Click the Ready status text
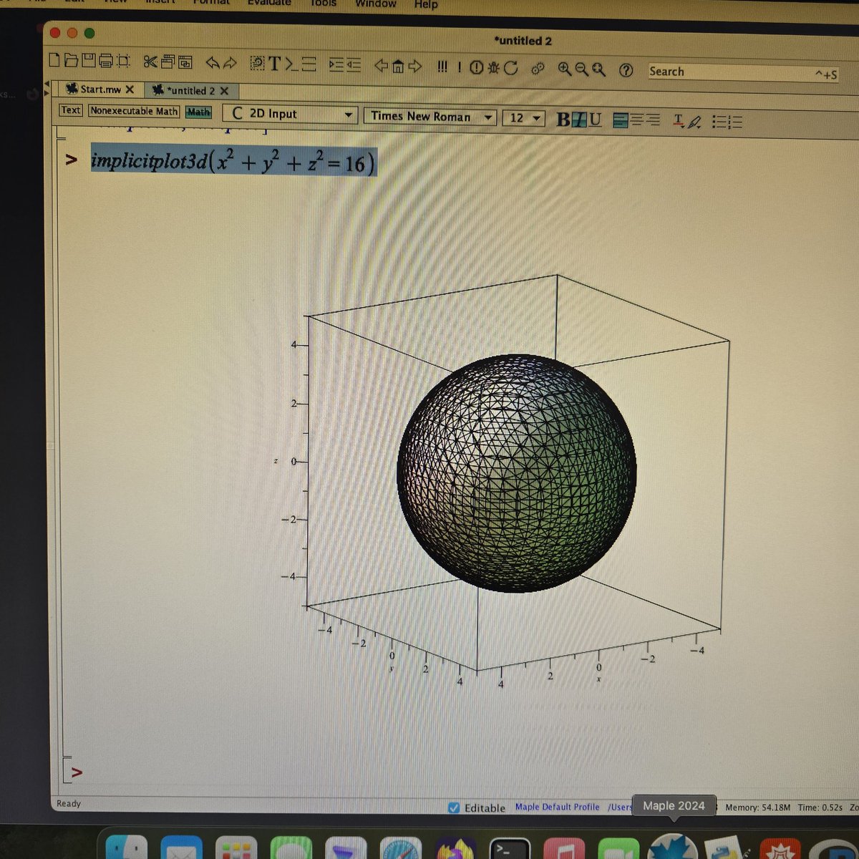The image size is (859, 859). pyautogui.click(x=69, y=803)
